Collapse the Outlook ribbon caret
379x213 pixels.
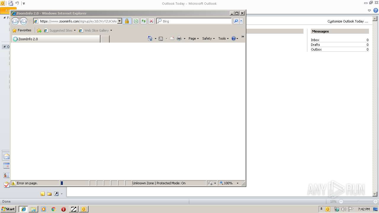[369, 10]
